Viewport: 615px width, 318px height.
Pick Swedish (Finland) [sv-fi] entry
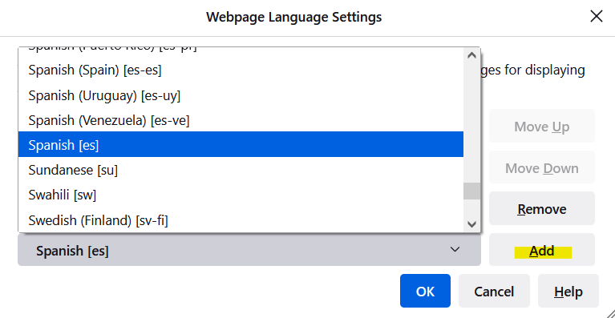[241, 220]
